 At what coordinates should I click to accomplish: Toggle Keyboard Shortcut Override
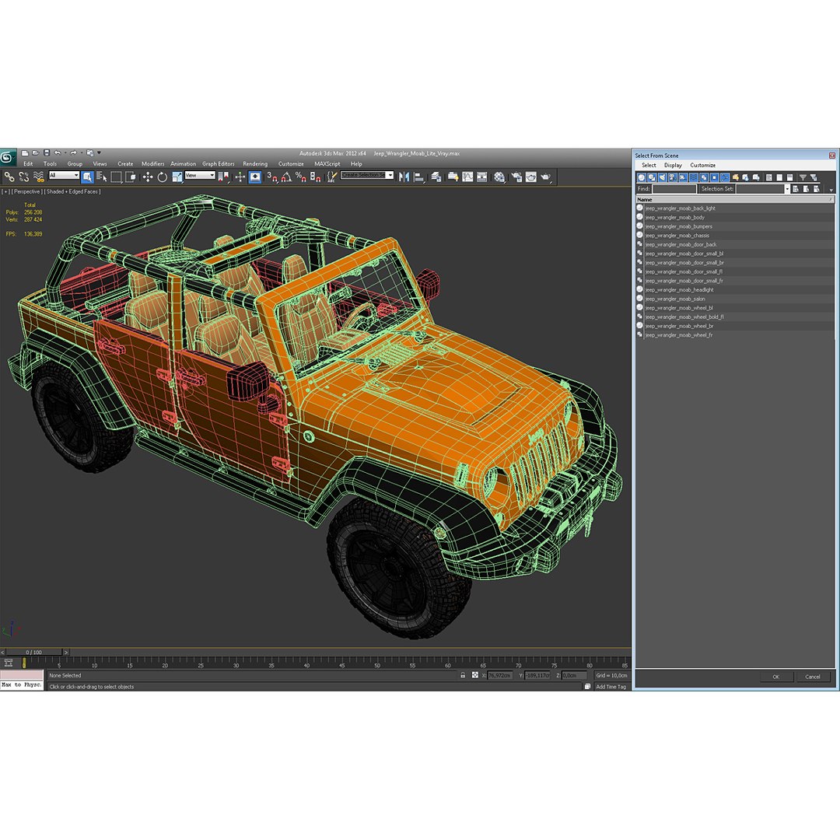click(255, 177)
